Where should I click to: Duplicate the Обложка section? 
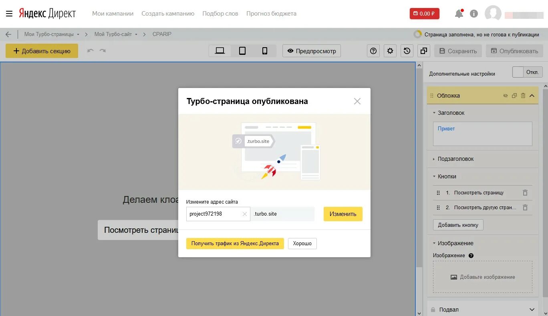[x=514, y=96]
